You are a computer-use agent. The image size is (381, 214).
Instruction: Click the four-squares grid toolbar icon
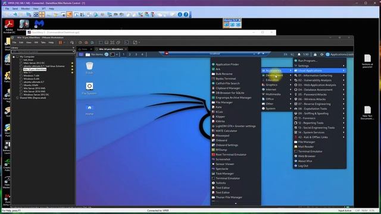point(36,14)
